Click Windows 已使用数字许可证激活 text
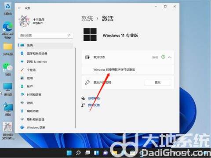The image size is (211, 158). [x=114, y=70]
